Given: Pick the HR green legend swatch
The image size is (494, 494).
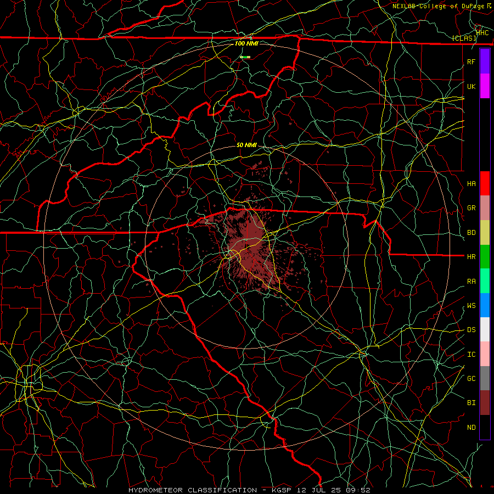Looking at the screenshot, I should click(x=485, y=256).
